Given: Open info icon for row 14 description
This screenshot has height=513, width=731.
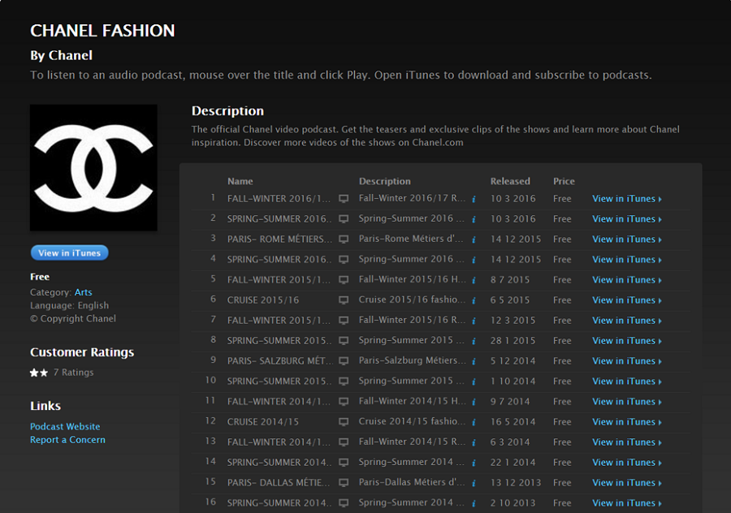Looking at the screenshot, I should [x=474, y=463].
